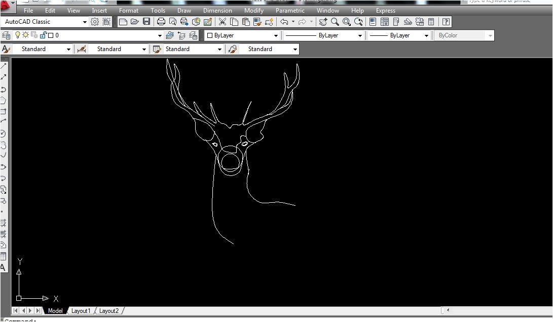Open the File menu
Screen dimensions: 553x322
point(28,11)
